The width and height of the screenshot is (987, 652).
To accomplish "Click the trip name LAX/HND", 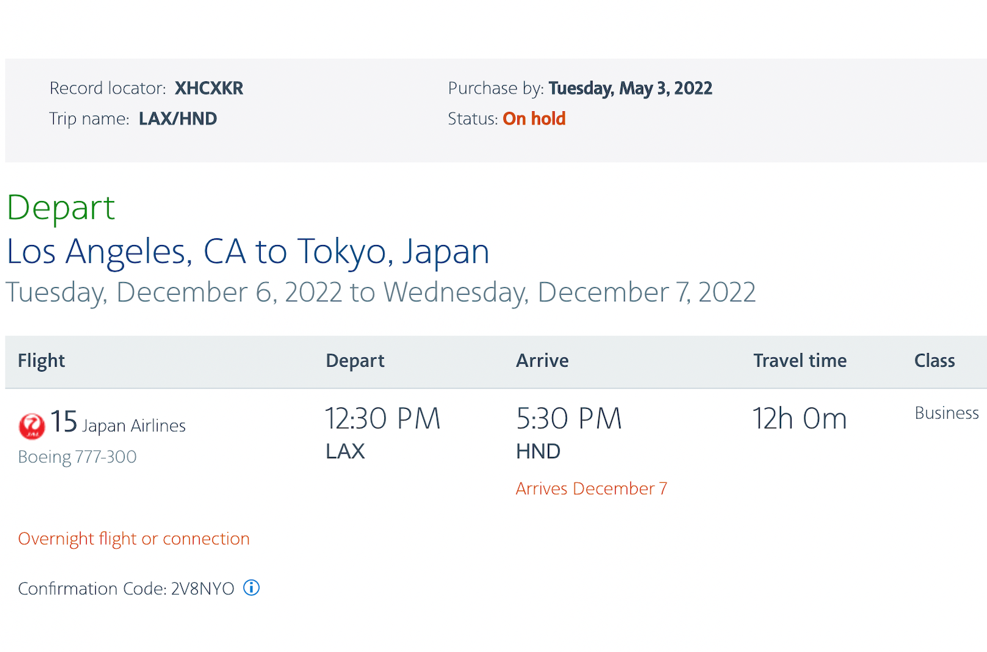I will (178, 119).
